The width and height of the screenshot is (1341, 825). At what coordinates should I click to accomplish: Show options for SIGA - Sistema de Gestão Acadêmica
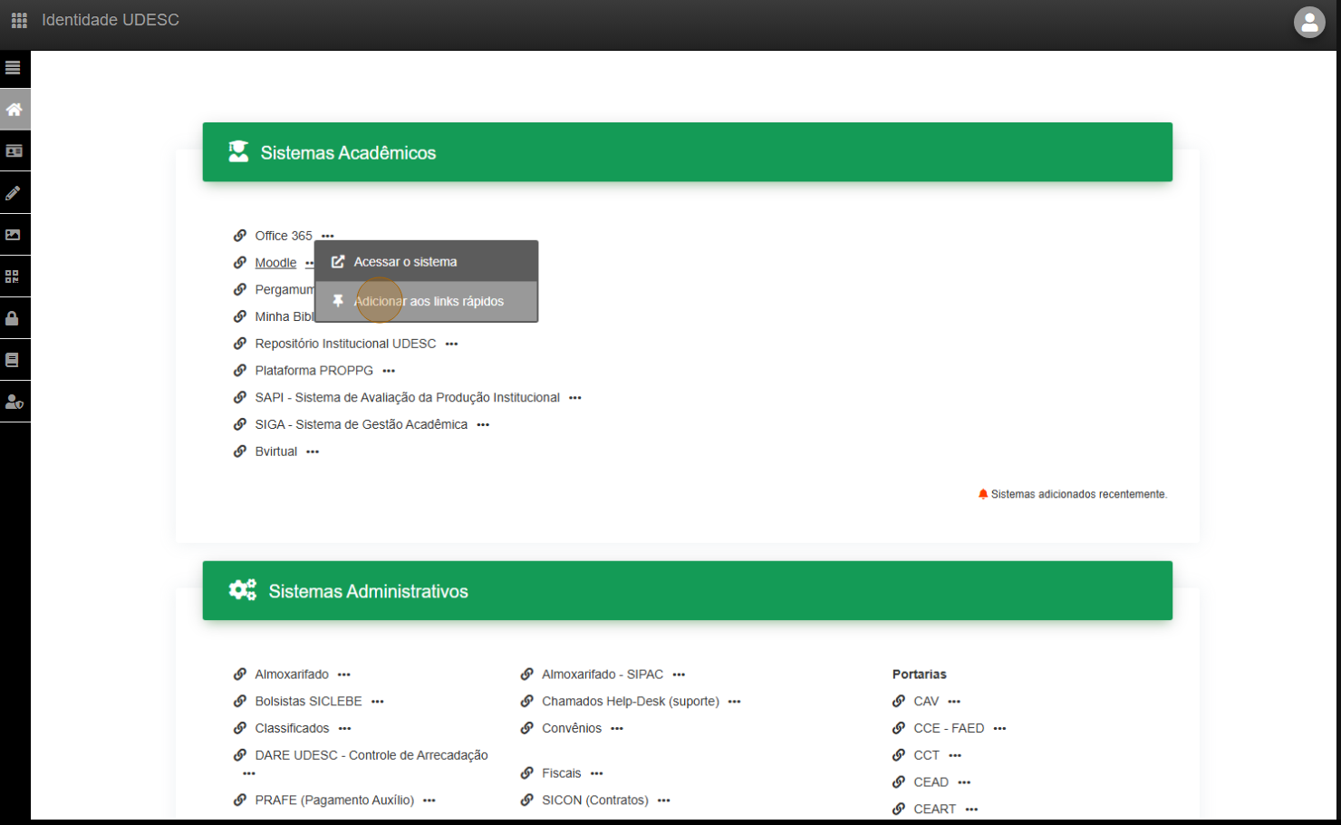(x=483, y=425)
